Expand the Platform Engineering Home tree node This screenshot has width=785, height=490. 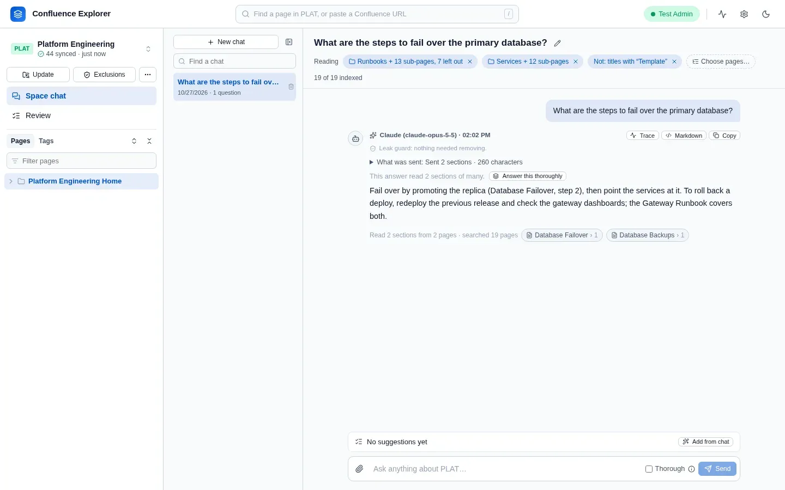(x=11, y=181)
